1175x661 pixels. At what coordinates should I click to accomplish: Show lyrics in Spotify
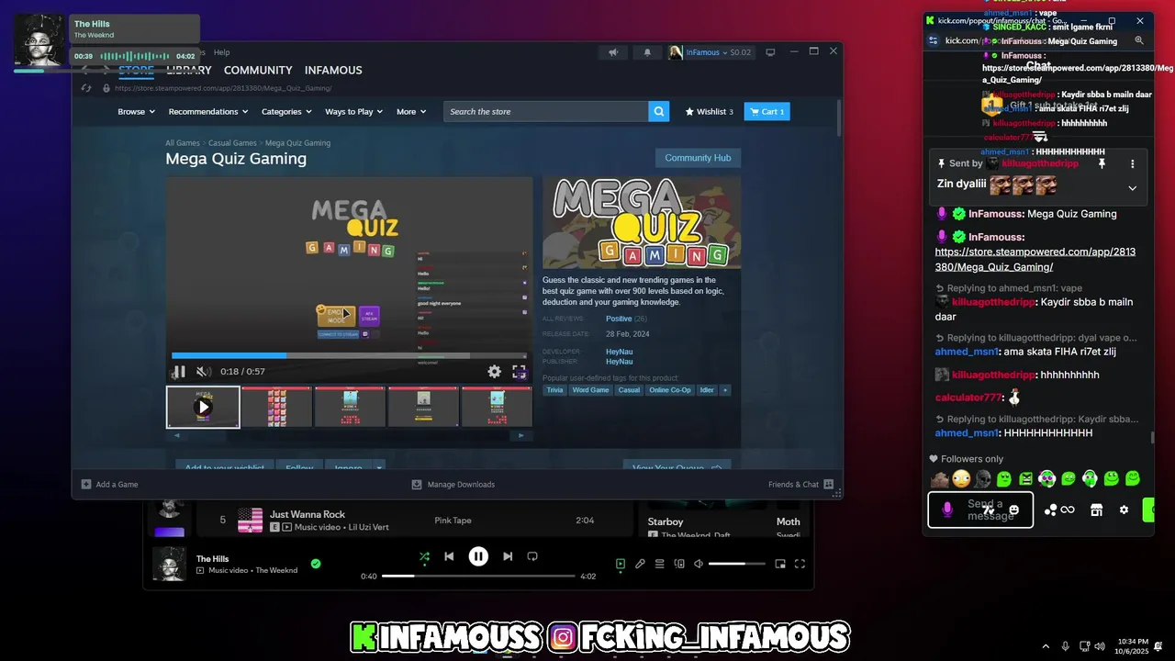point(640,564)
